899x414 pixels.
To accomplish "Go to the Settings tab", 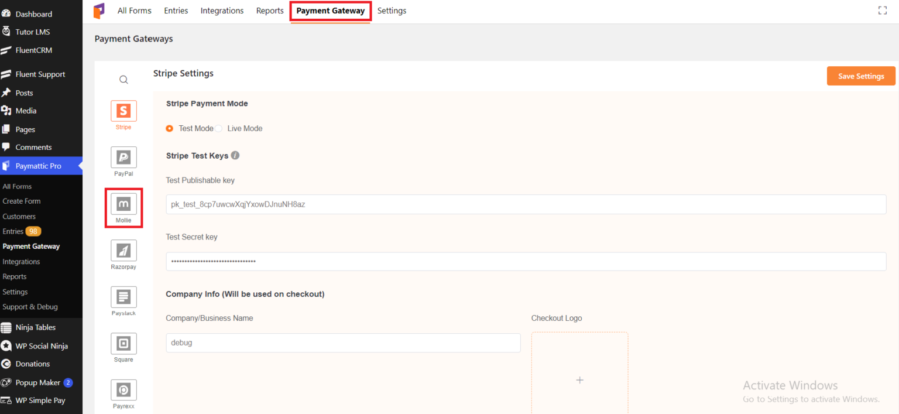I will pos(392,10).
